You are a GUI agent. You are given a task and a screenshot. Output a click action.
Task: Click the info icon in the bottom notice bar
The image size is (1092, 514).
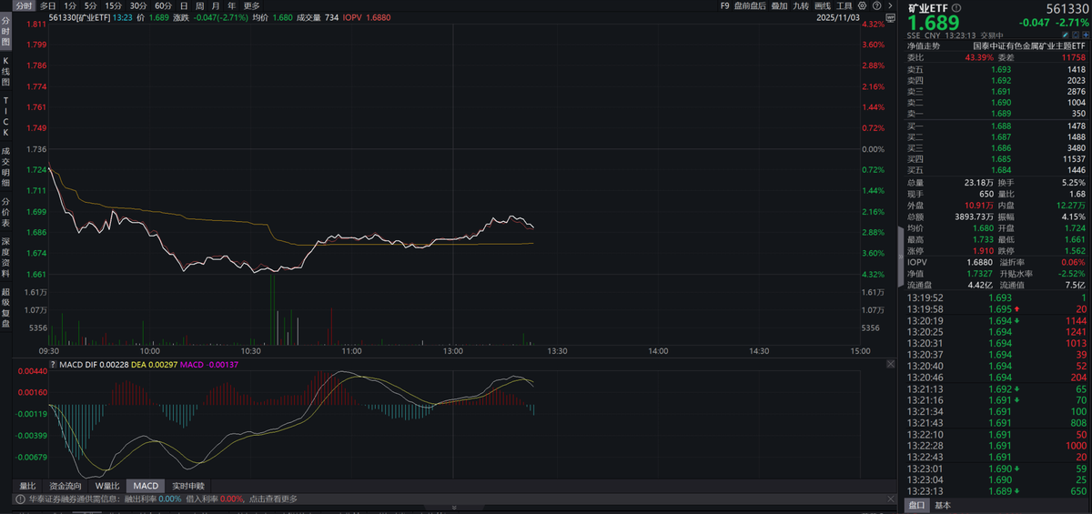[x=20, y=499]
